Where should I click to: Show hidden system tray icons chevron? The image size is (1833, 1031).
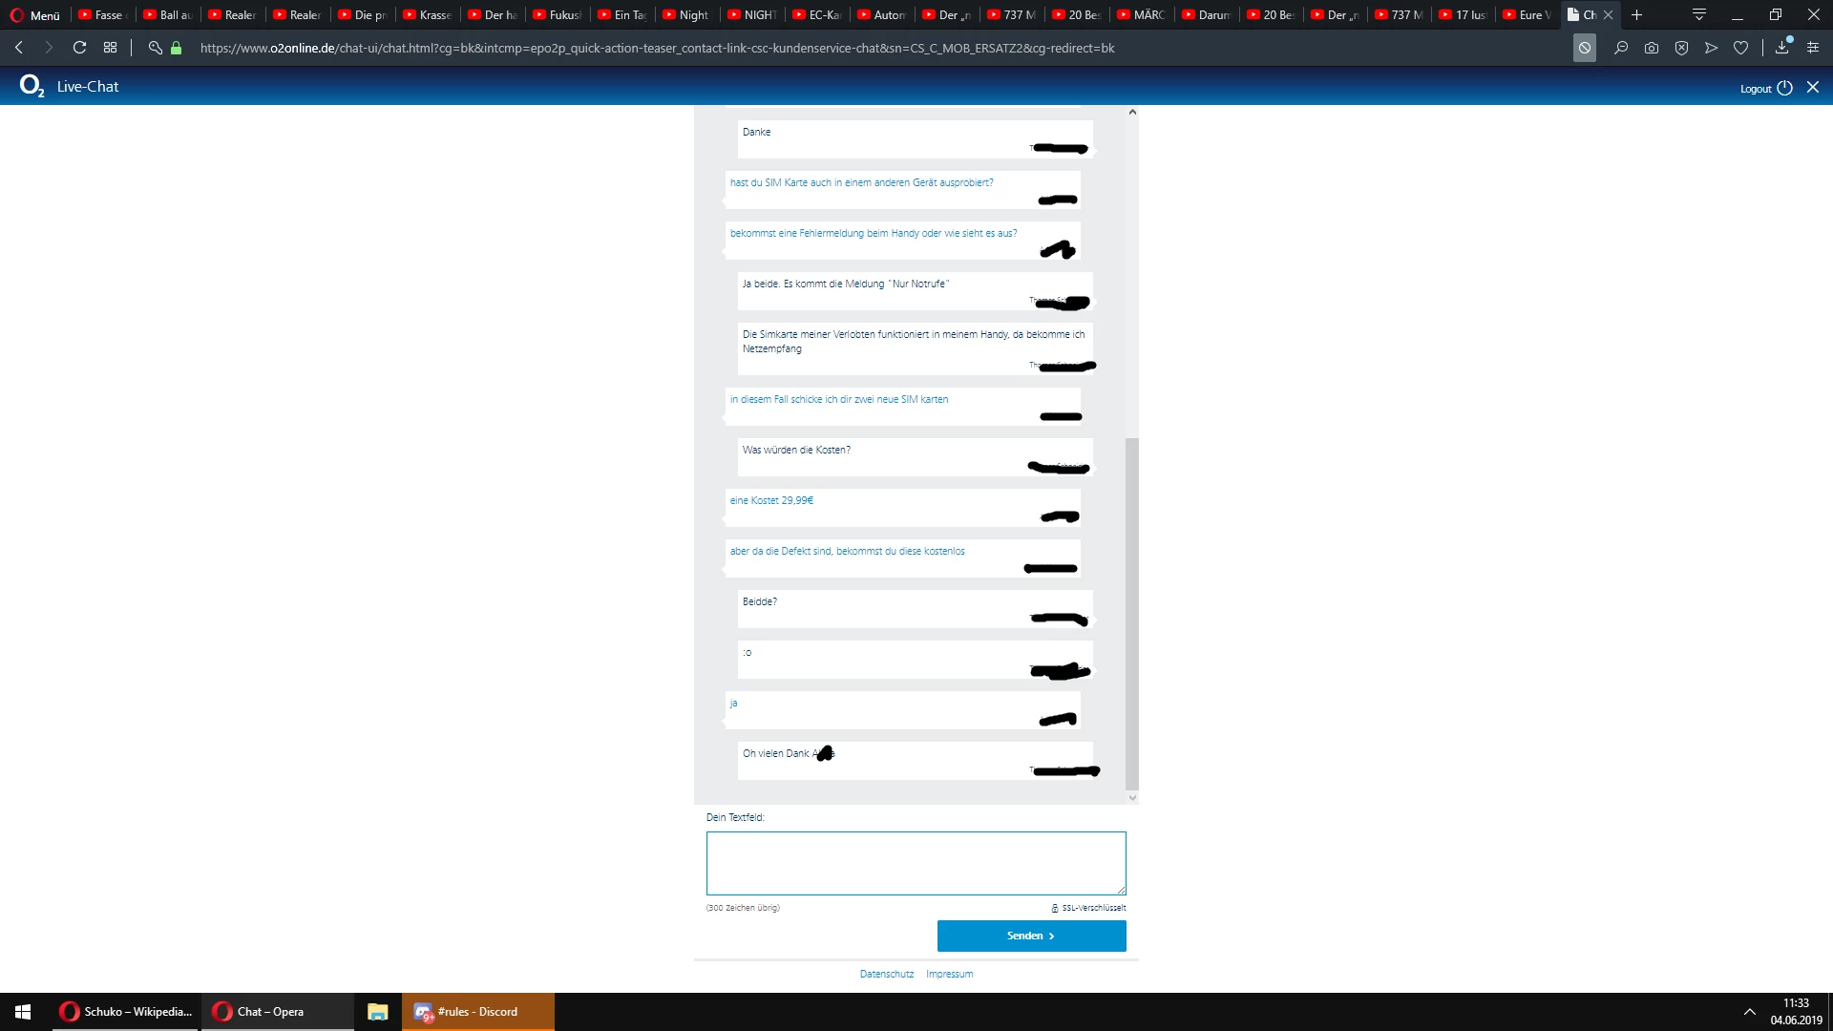[1749, 1012]
